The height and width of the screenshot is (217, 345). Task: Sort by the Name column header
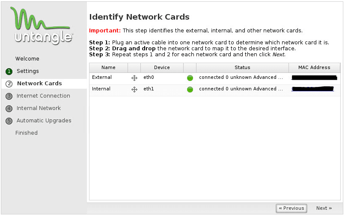pos(108,67)
